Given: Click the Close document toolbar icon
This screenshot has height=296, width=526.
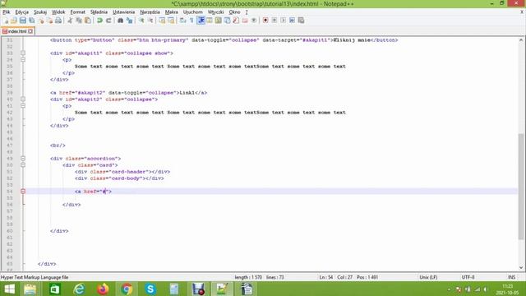Looking at the screenshot, I should pyautogui.click(x=40, y=21).
